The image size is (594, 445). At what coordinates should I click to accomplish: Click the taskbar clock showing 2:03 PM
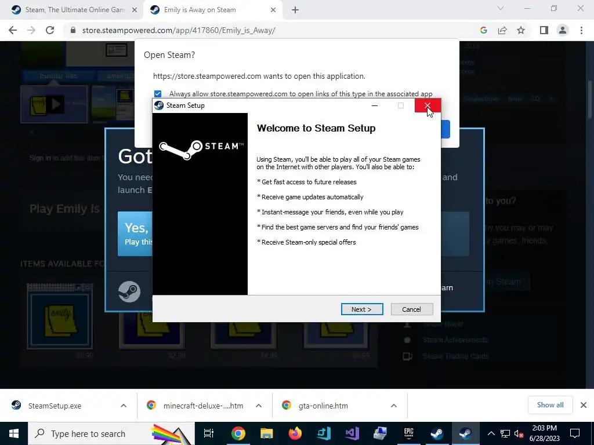pos(544,433)
